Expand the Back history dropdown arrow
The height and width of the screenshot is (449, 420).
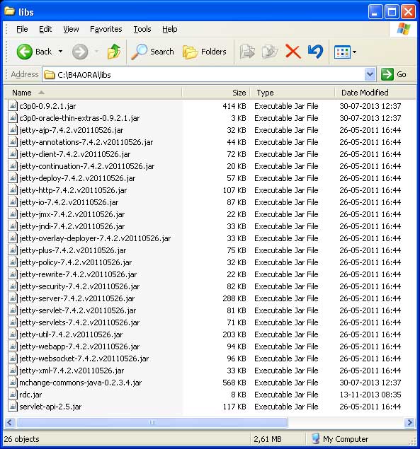click(x=60, y=52)
